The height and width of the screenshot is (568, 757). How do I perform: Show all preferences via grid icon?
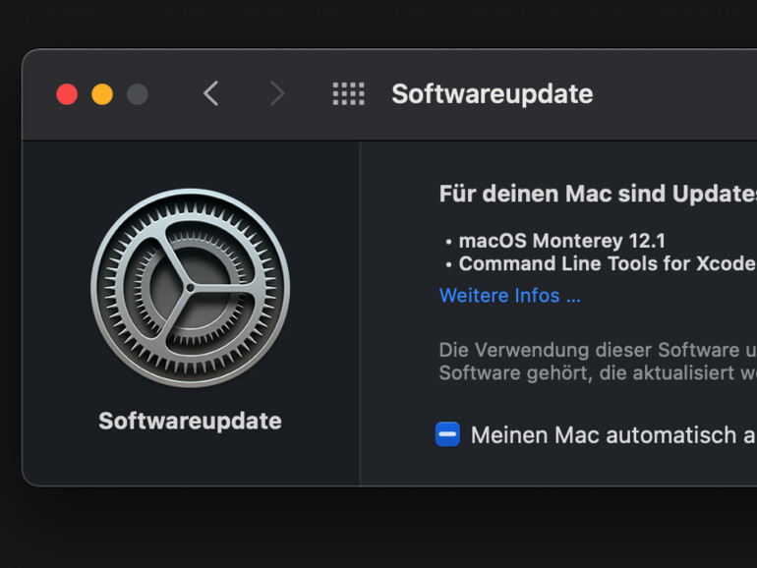348,94
